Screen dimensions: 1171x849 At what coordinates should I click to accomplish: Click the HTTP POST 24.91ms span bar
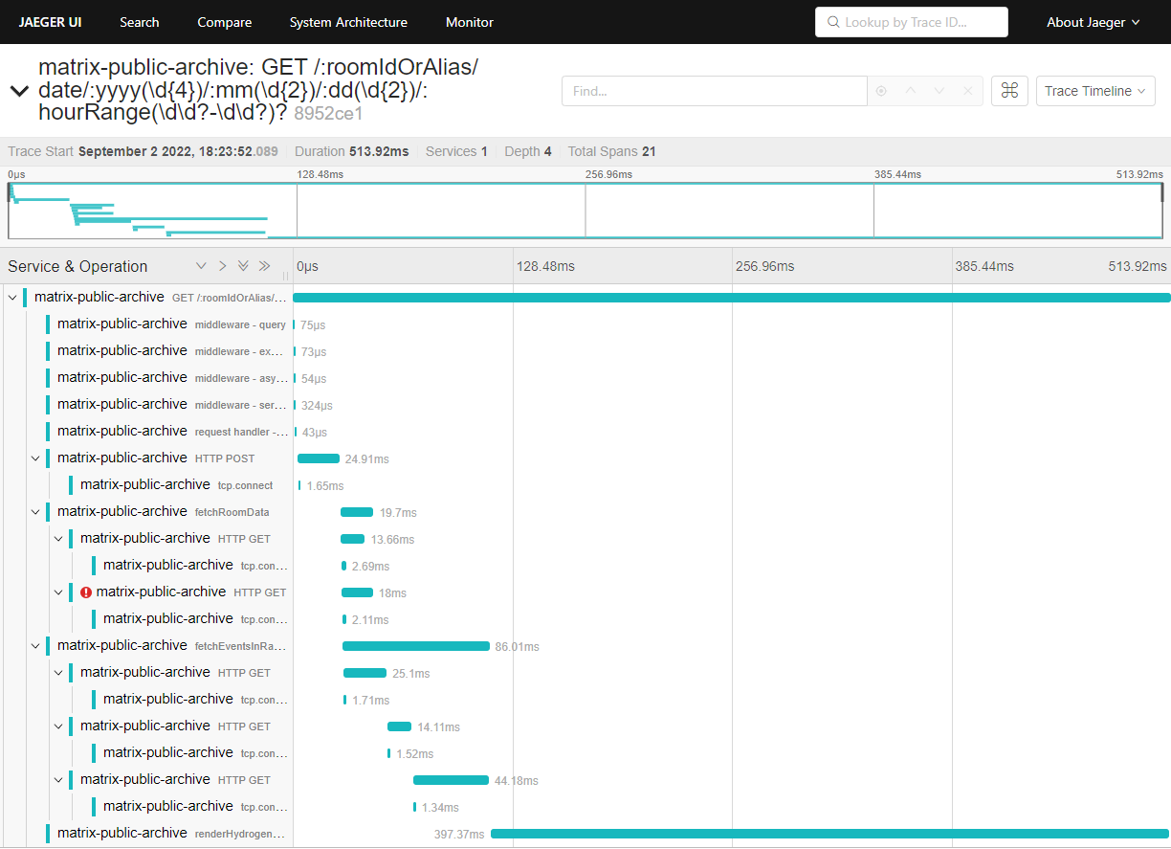319,458
